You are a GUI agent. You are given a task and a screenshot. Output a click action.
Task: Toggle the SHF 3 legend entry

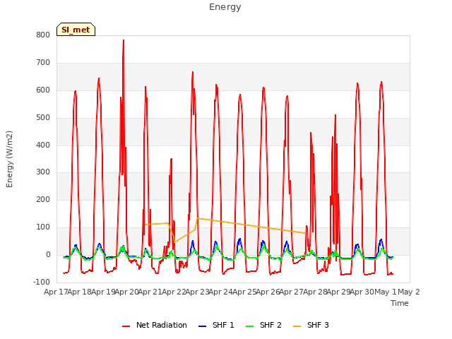click(311, 325)
